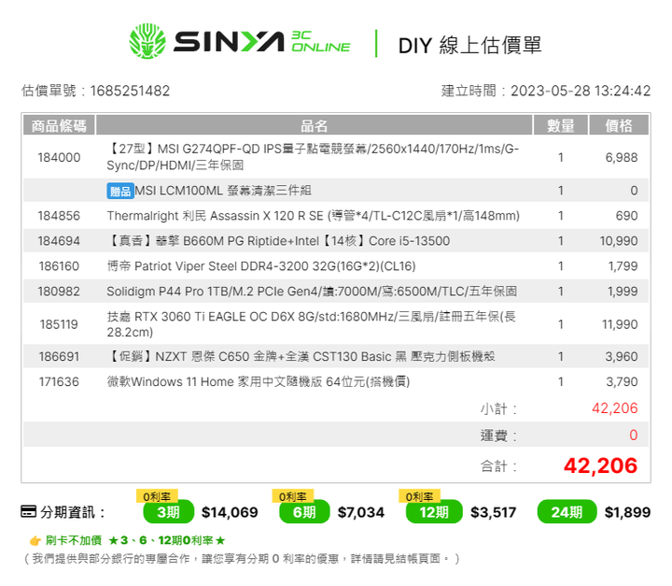Image resolution: width=672 pixels, height=586 pixels.
Task: Click the price 6,988
Action: click(x=622, y=158)
